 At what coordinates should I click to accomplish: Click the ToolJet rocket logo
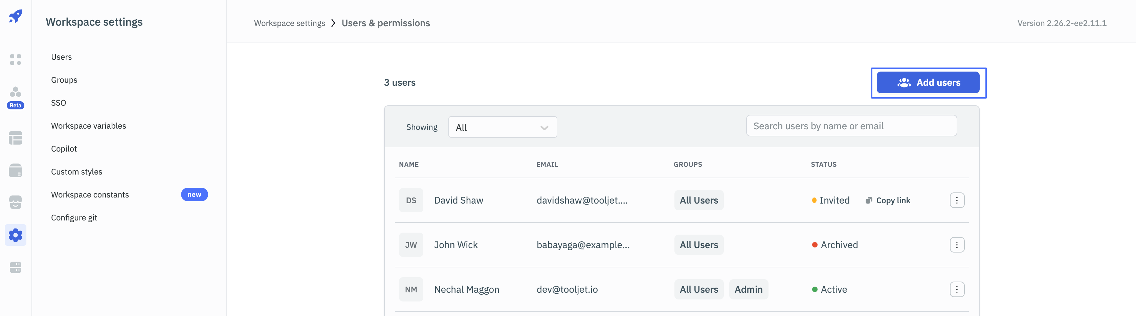click(16, 17)
